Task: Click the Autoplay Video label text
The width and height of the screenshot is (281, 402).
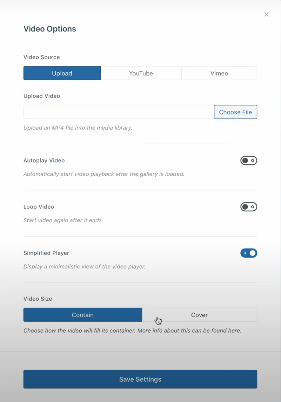Action: click(x=44, y=161)
